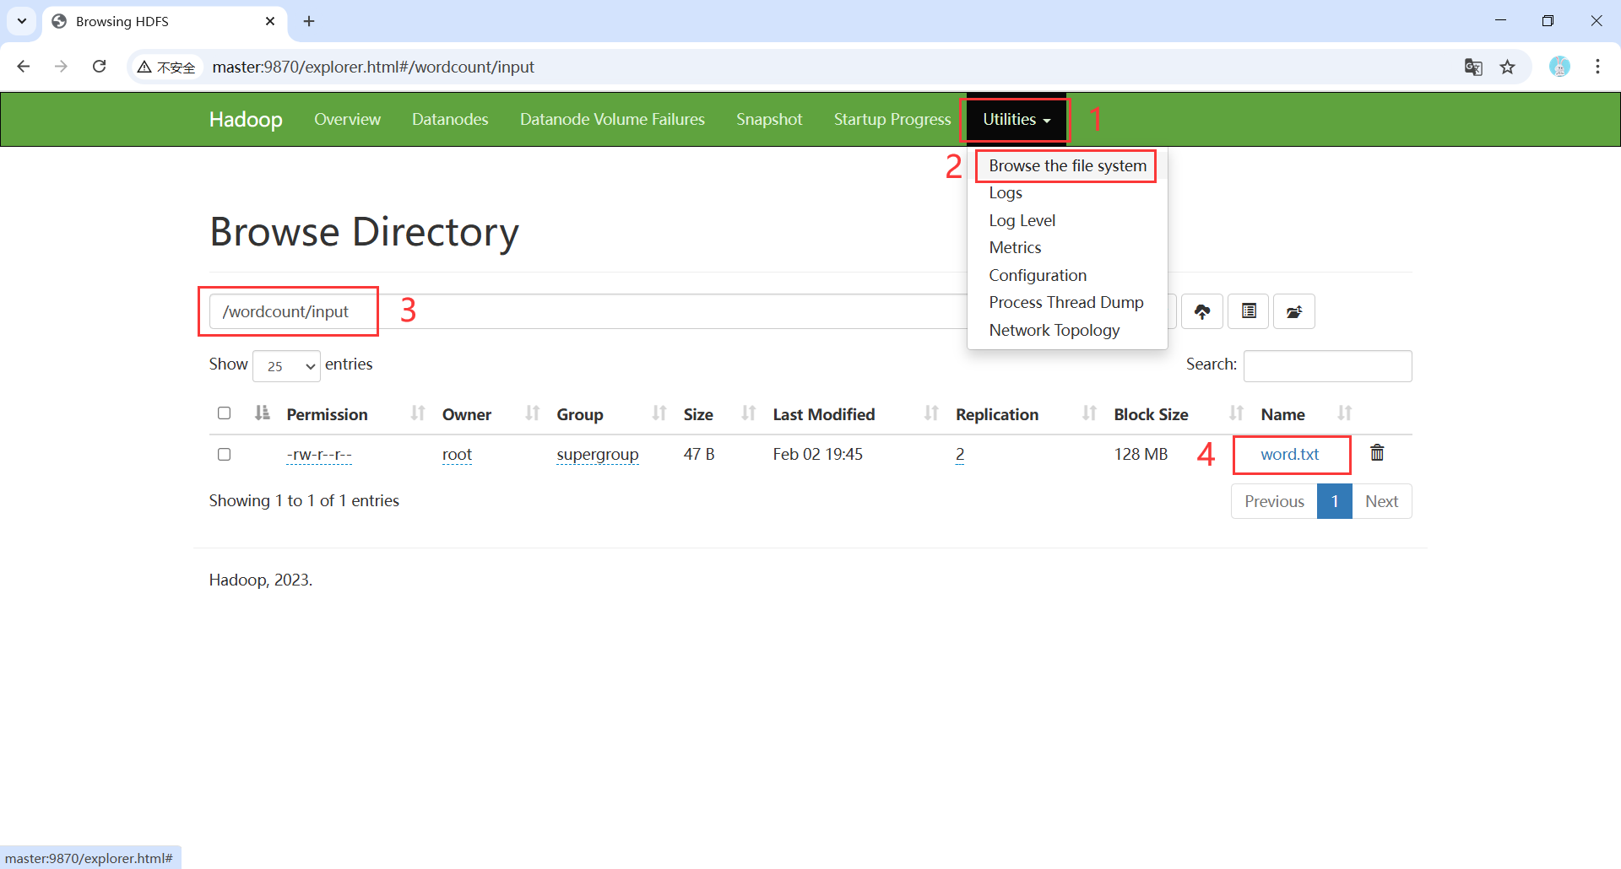The image size is (1621, 869).
Task: Click the supergroup group link
Action: [597, 455]
